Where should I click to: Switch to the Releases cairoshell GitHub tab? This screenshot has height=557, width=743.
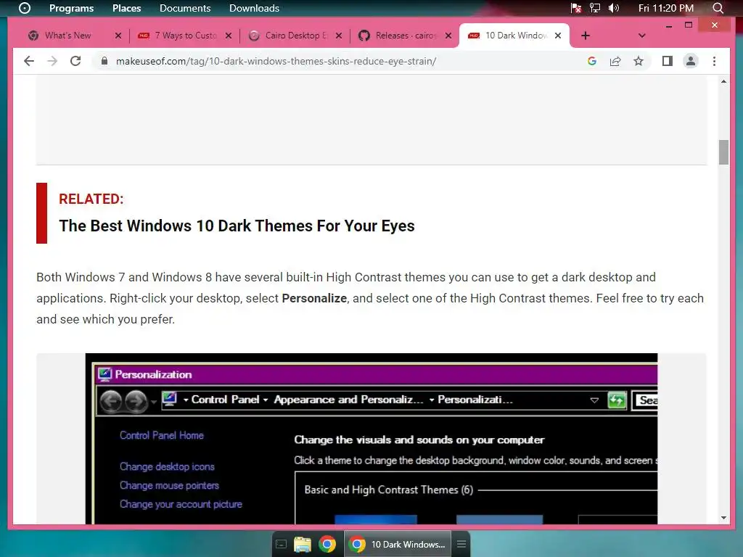(x=406, y=36)
